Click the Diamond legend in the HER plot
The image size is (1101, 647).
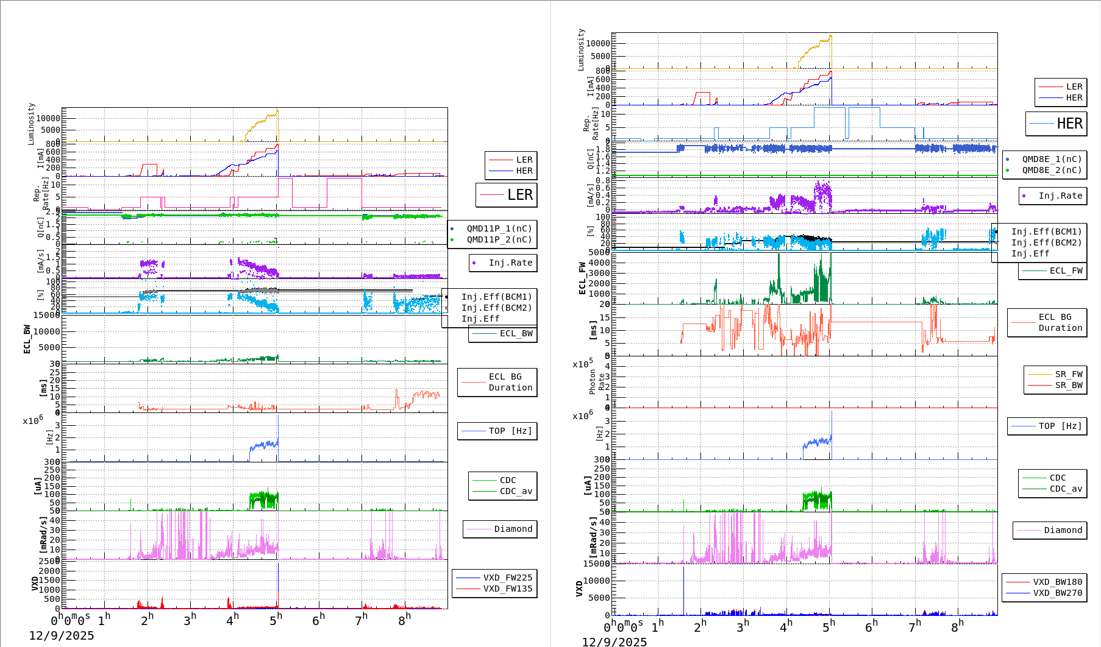click(1062, 530)
